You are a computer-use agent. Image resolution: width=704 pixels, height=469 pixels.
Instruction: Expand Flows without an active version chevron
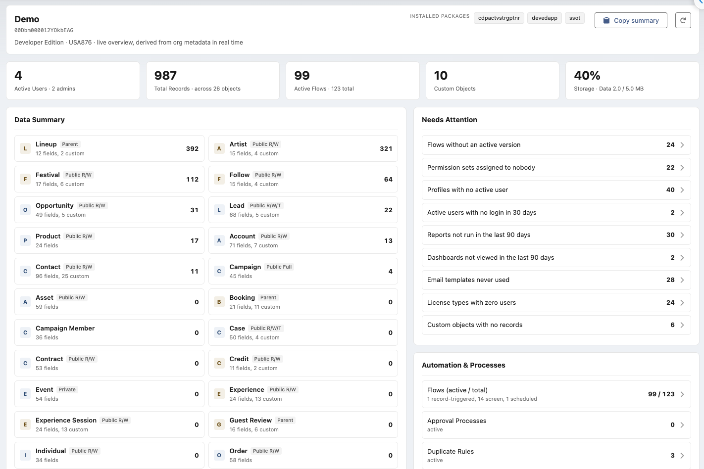point(682,145)
